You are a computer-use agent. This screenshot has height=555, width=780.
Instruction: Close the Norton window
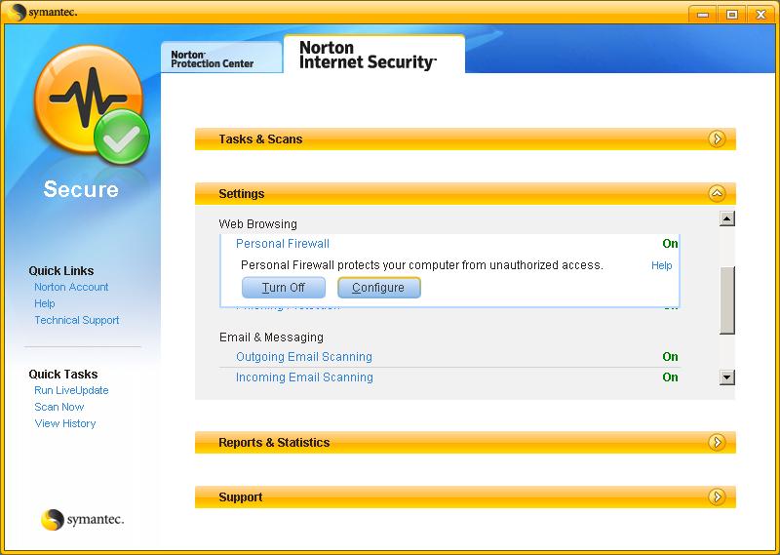pos(760,15)
